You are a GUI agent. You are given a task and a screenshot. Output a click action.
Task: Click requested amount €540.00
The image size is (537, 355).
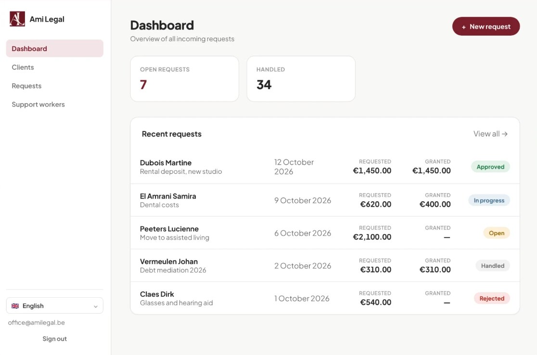pyautogui.click(x=375, y=302)
